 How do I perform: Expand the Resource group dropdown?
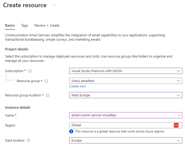(x=126, y=81)
